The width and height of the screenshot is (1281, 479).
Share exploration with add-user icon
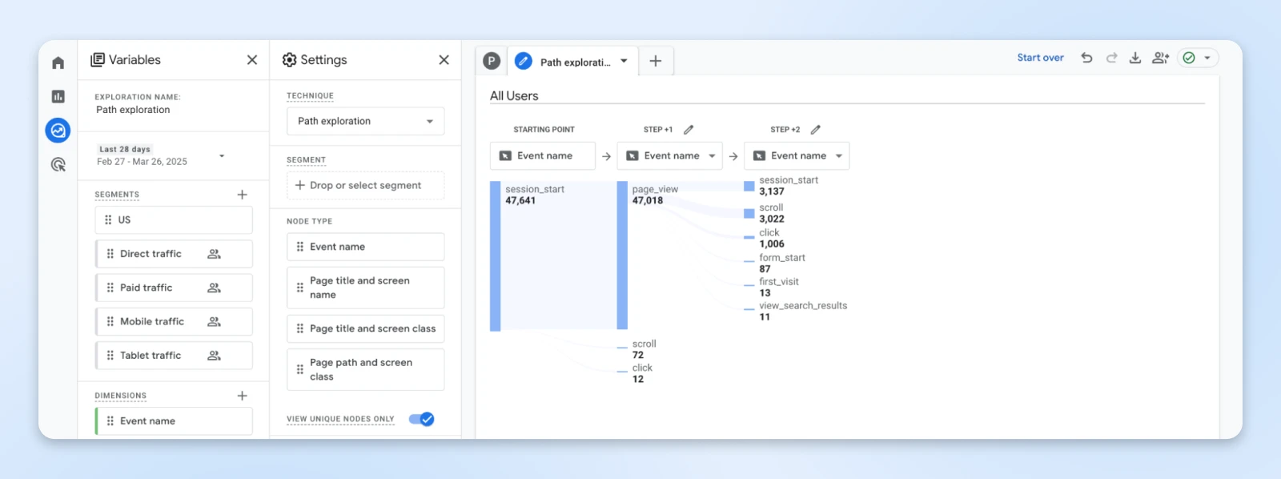1160,58
